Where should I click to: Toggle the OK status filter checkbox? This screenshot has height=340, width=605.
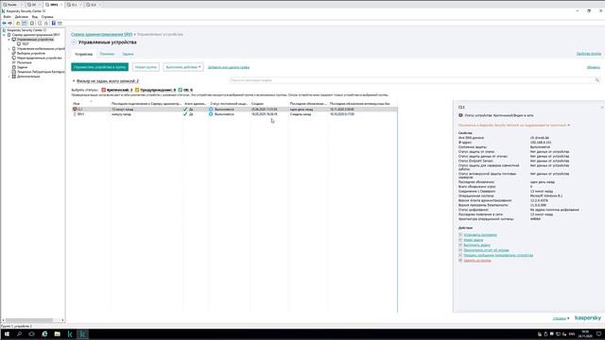pyautogui.click(x=181, y=90)
